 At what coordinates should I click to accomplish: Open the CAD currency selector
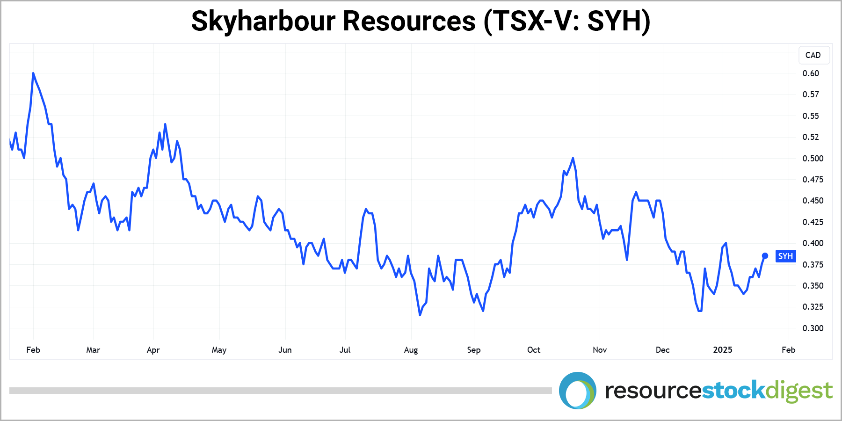coord(813,55)
